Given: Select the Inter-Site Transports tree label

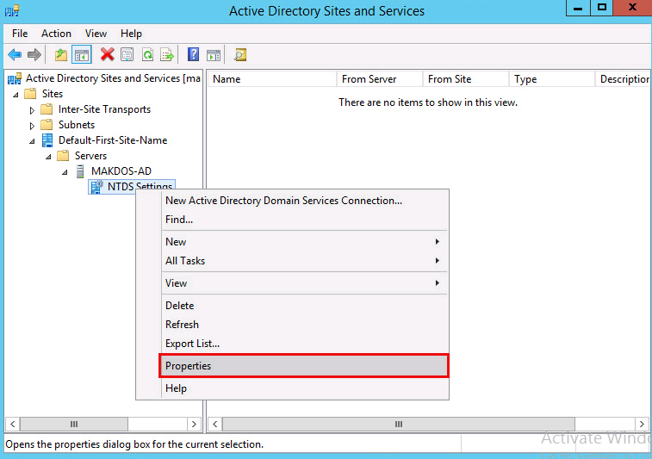Looking at the screenshot, I should point(104,109).
